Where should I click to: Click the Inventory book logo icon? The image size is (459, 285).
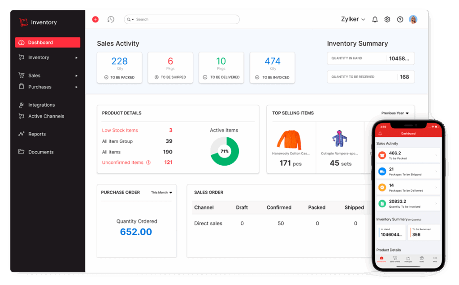23,22
